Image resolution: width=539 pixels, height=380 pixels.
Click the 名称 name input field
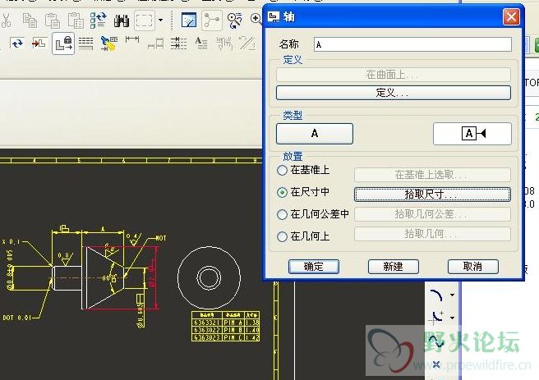point(412,44)
